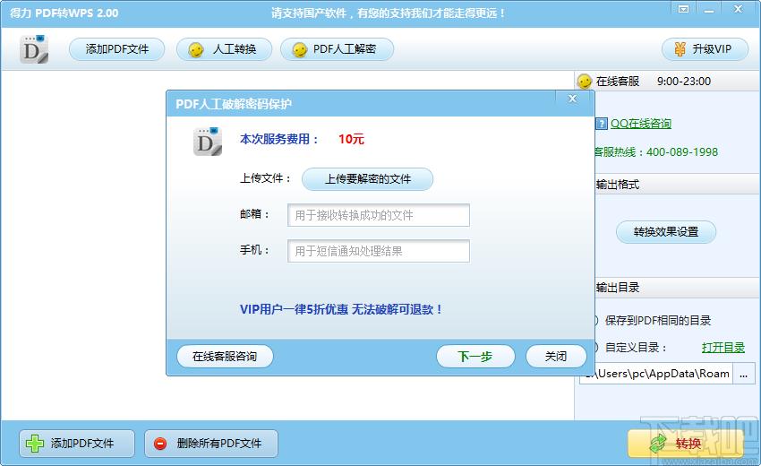
Task: Click the browse "..." button for output path
Action: coord(743,374)
